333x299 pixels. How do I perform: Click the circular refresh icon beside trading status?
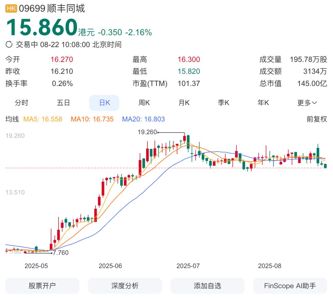click(9, 45)
